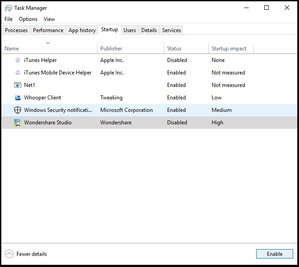Select the iTunes Mobile Device Helper name
This screenshot has width=299, height=267.
click(x=58, y=73)
